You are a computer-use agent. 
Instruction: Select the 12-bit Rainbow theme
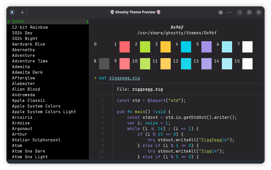[x=30, y=27]
